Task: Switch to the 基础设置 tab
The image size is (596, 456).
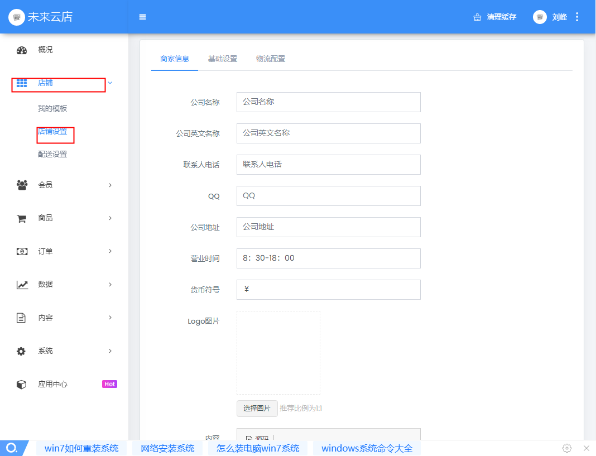Action: click(x=223, y=59)
